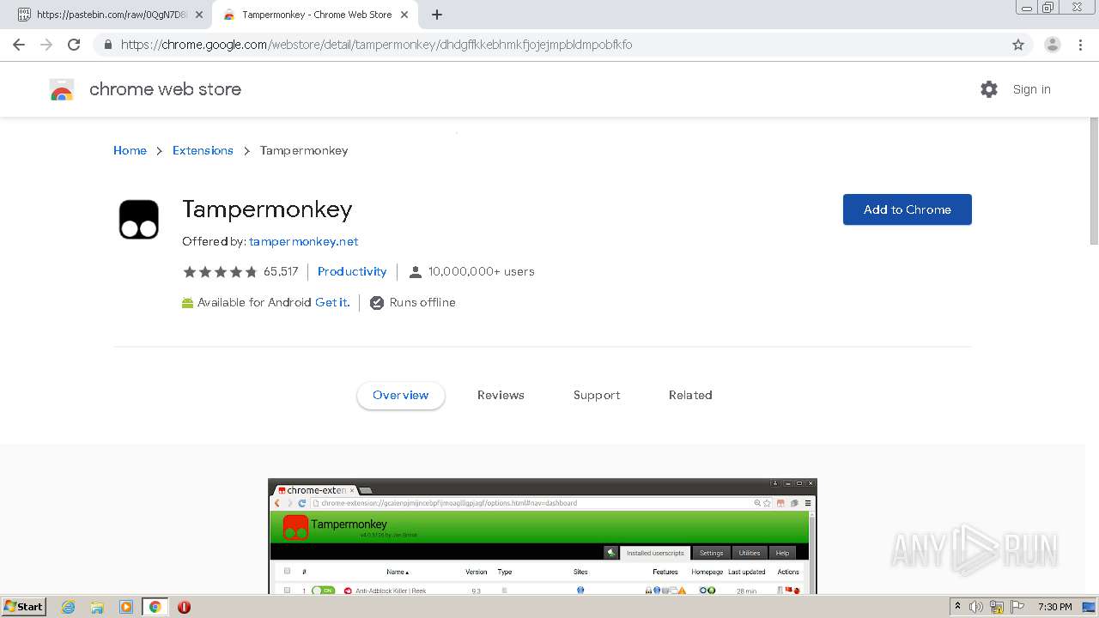1099x618 pixels.
Task: Click the green Android icon
Action: [x=187, y=303]
